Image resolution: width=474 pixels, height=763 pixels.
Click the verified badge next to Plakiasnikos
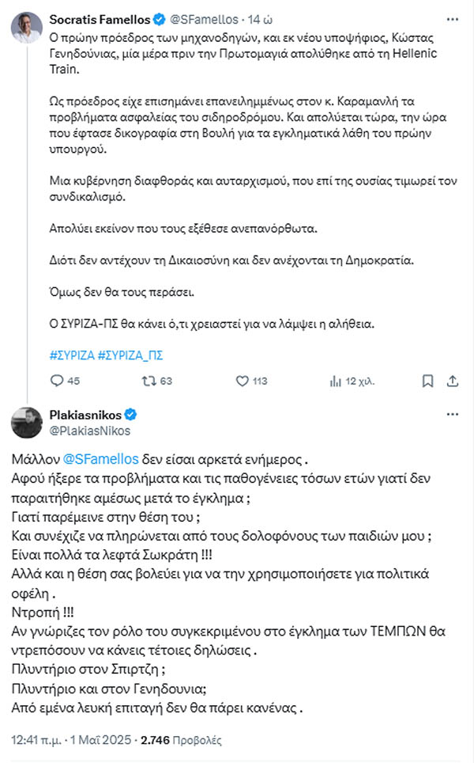tap(131, 415)
